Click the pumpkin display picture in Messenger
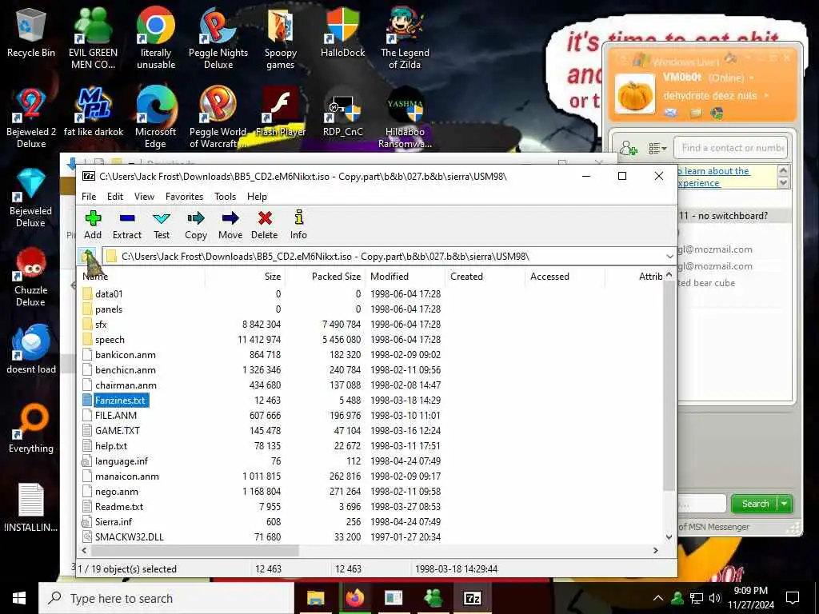Viewport: 819px width, 614px height. (634, 94)
